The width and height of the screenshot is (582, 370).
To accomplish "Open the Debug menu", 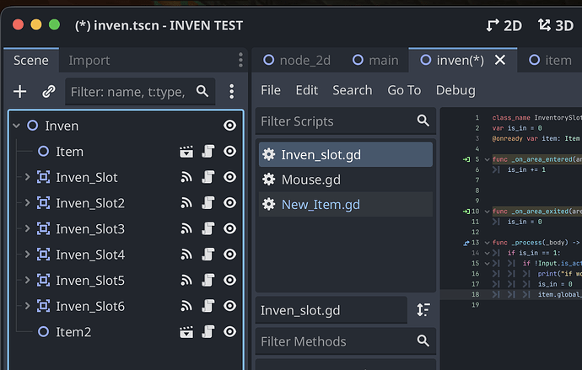I will (455, 90).
